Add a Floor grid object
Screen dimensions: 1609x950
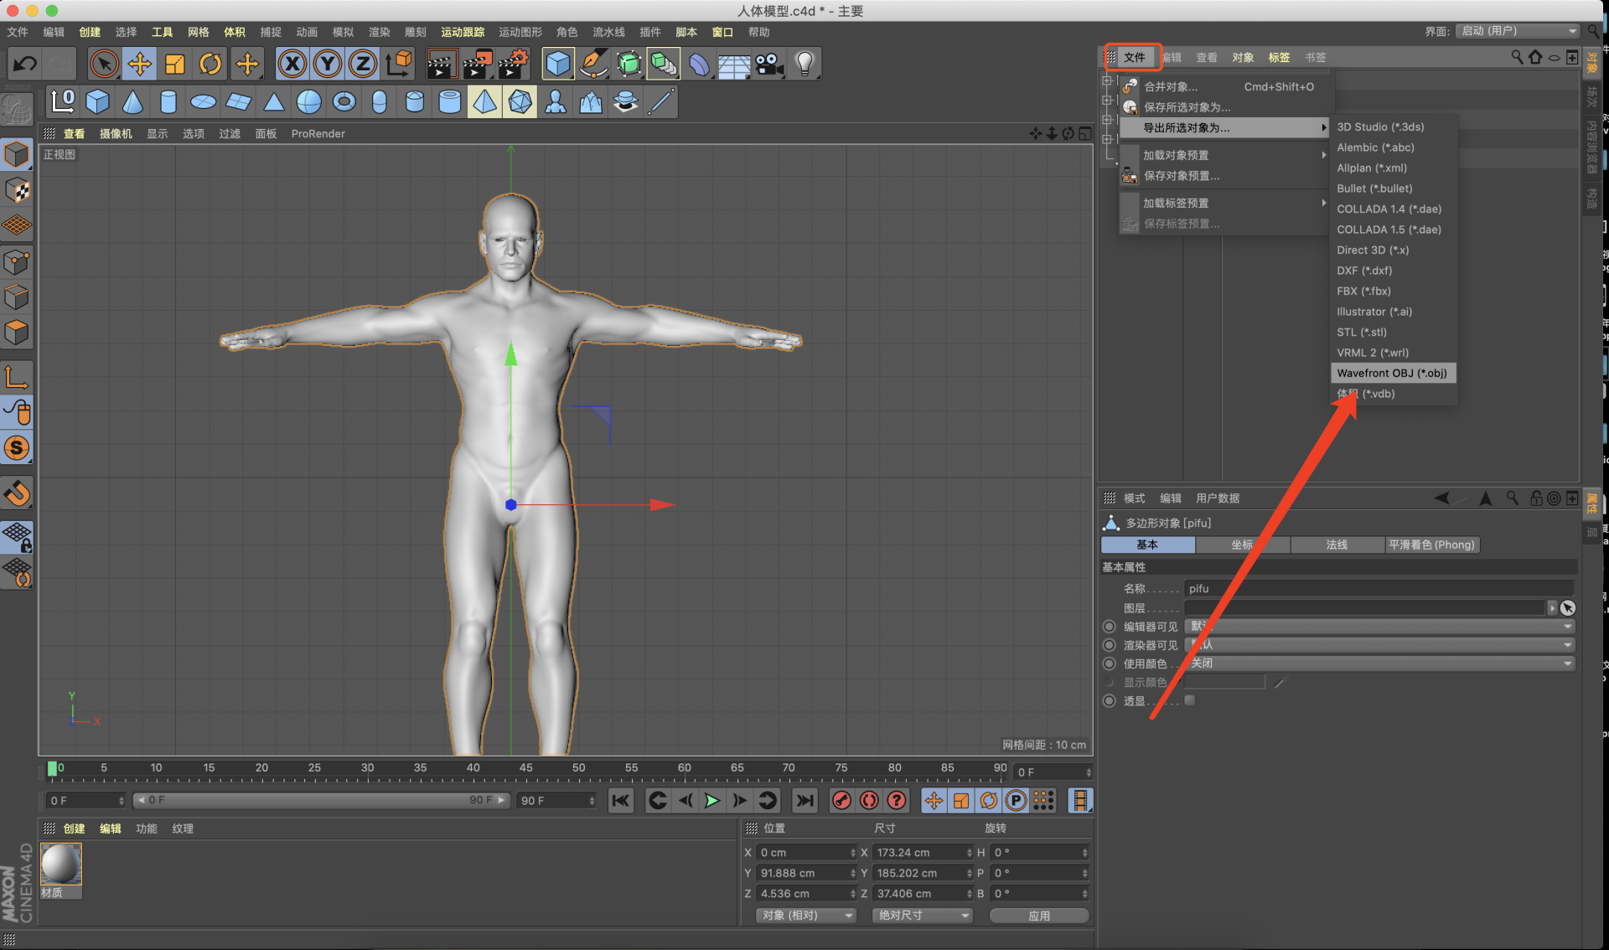coord(734,64)
